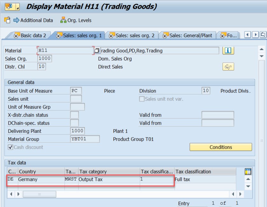Click the glasses display icon button
Viewport: 267px width, 207px height.
point(228,67)
